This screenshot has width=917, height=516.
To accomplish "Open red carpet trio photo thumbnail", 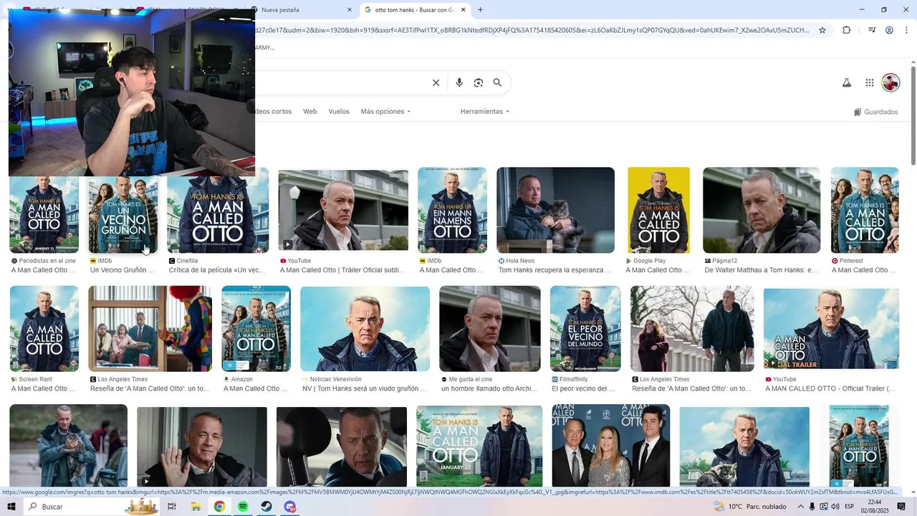I will click(610, 446).
